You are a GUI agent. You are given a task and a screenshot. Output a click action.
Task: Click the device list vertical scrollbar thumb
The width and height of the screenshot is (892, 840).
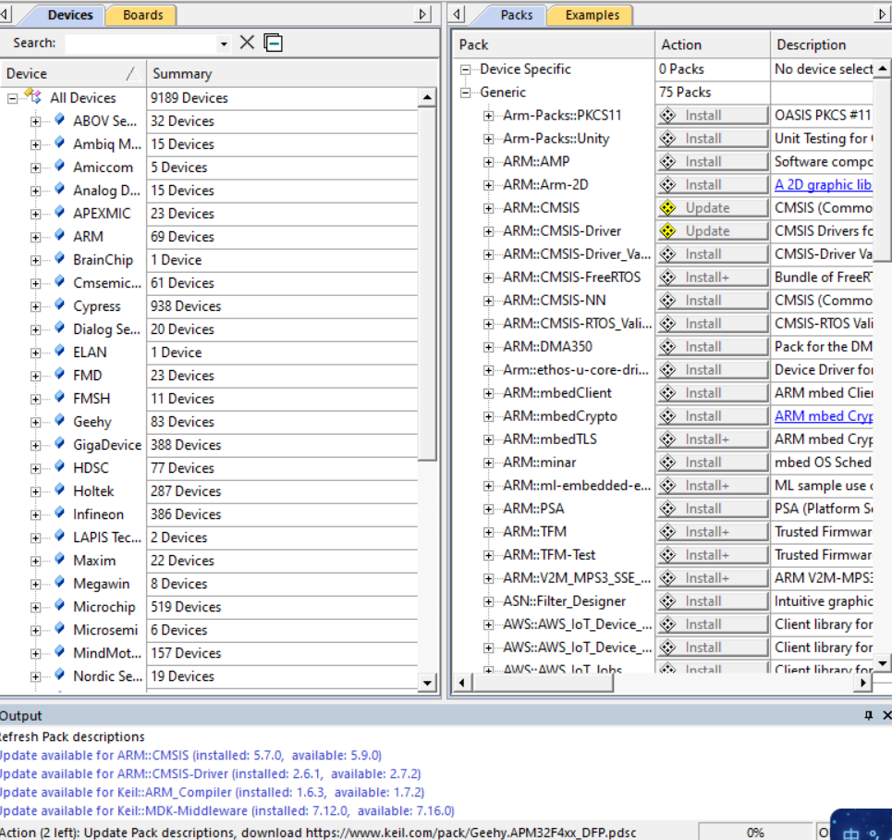427,284
